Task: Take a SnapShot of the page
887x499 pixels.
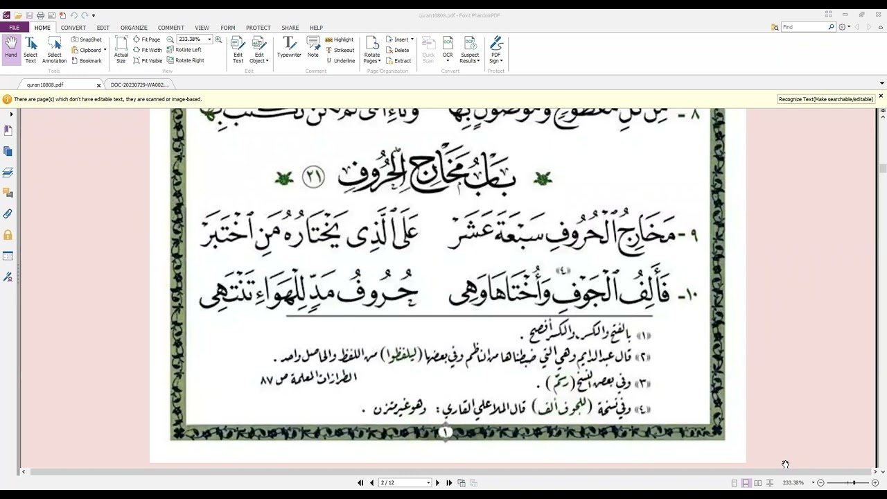Action: (86, 40)
